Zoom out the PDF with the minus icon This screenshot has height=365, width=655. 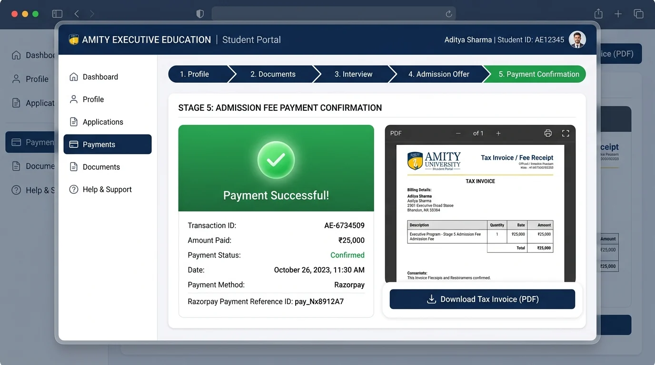(458, 134)
